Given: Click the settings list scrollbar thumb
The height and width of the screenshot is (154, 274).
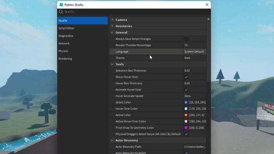Looking at the screenshot, I should click(x=208, y=51).
